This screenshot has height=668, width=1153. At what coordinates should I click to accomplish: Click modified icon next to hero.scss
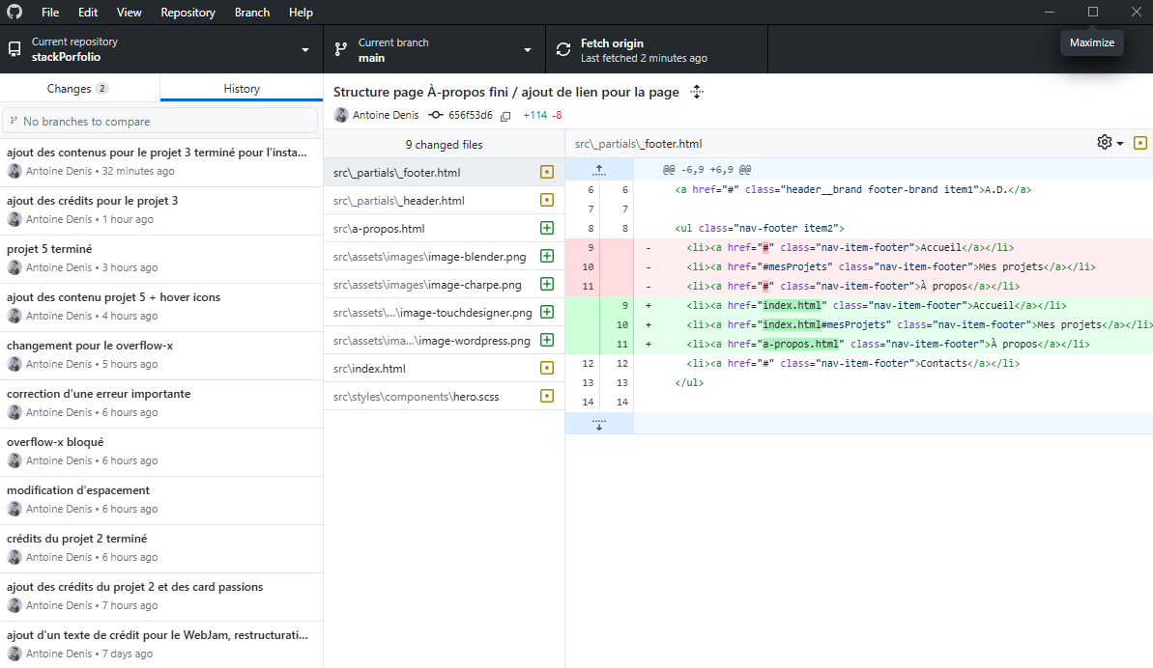click(547, 397)
